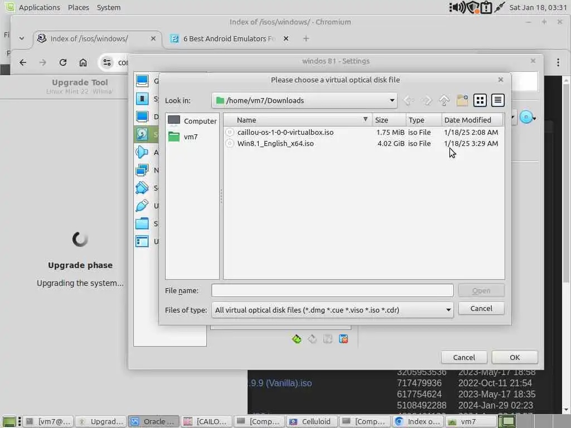Viewport: 571px width, 428px height.
Task: Go to Chromium home page
Action: [x=83, y=62]
